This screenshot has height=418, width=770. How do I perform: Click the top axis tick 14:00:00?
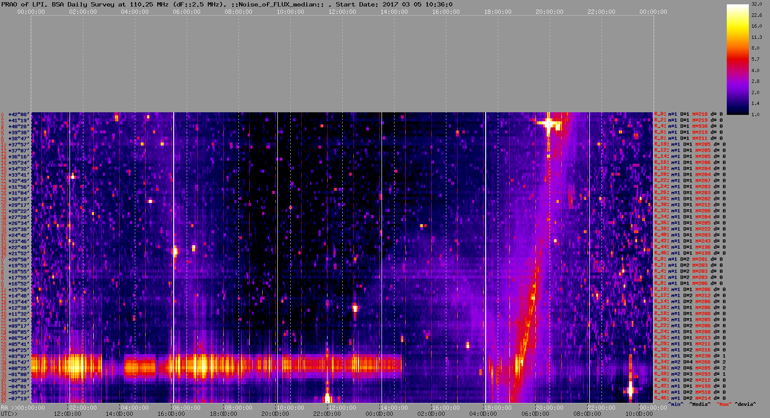[394, 12]
